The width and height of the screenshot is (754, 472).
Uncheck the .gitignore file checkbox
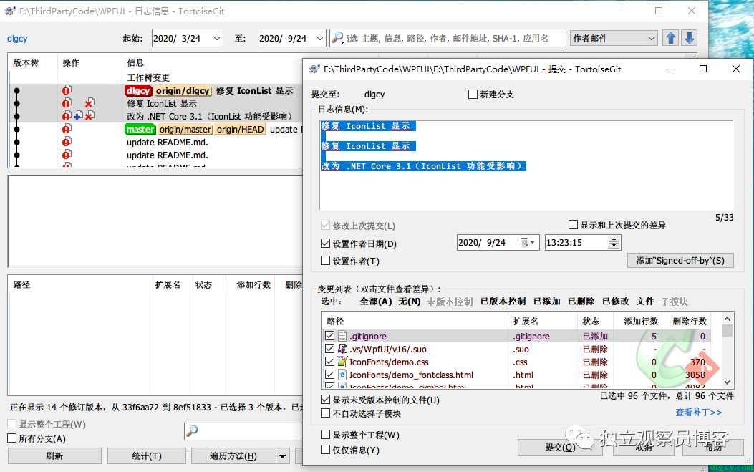click(x=329, y=336)
